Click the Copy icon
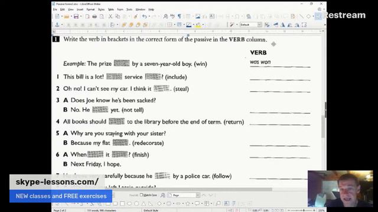The height and width of the screenshot is (212, 378). point(118,16)
